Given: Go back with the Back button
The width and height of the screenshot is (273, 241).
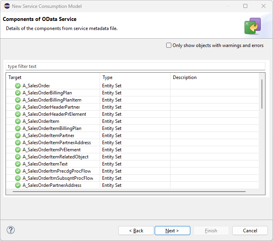Looking at the screenshot, I should 136,231.
